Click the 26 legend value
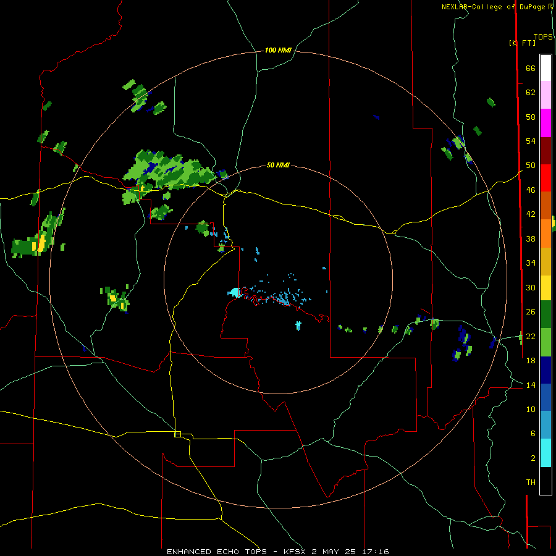The image size is (556, 556). [x=531, y=312]
